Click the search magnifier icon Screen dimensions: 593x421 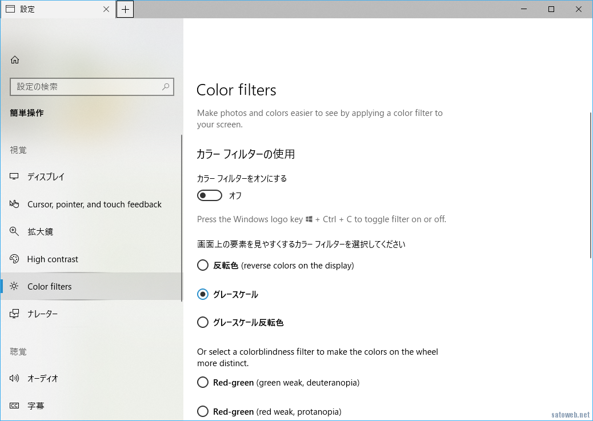coord(166,87)
